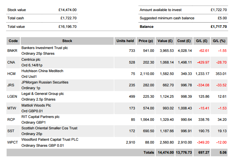This screenshot has height=160, width=233.
Task: Select the JRS stock code
Action: click(x=11, y=85)
